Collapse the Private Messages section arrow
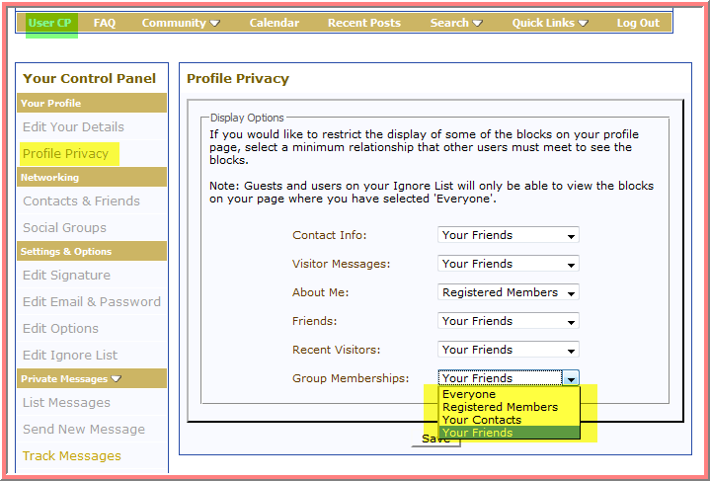The image size is (710, 481). (x=117, y=378)
